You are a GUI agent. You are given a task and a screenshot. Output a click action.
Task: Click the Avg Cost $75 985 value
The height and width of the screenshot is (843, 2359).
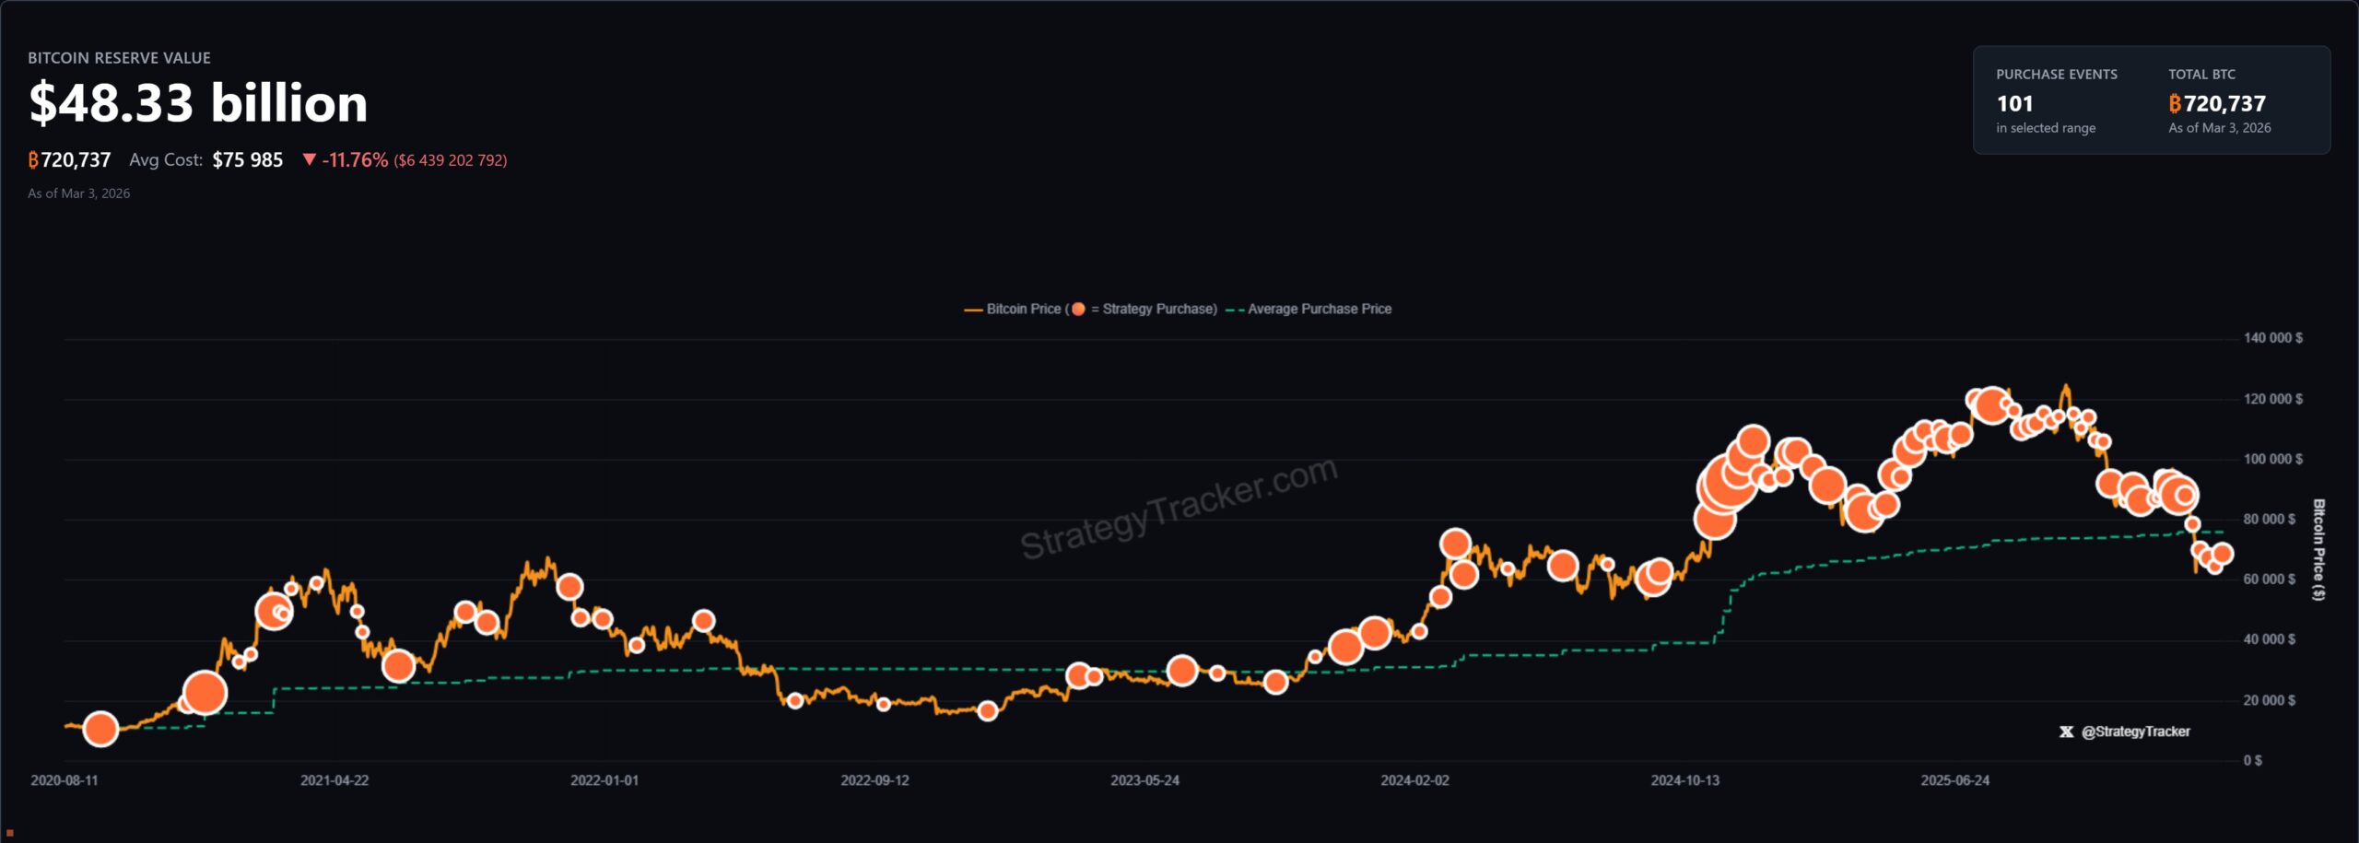pyautogui.click(x=247, y=160)
